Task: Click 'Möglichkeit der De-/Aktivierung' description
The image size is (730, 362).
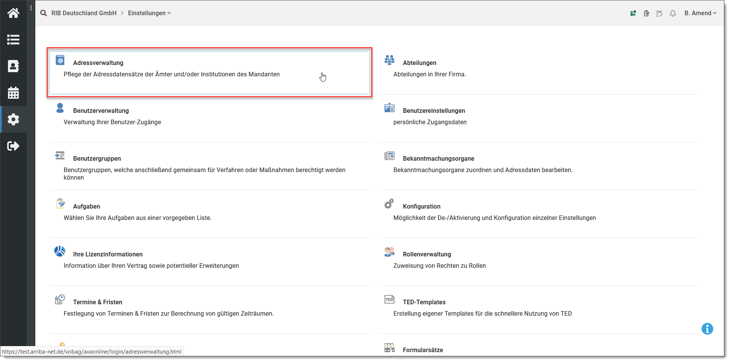Action: point(495,218)
